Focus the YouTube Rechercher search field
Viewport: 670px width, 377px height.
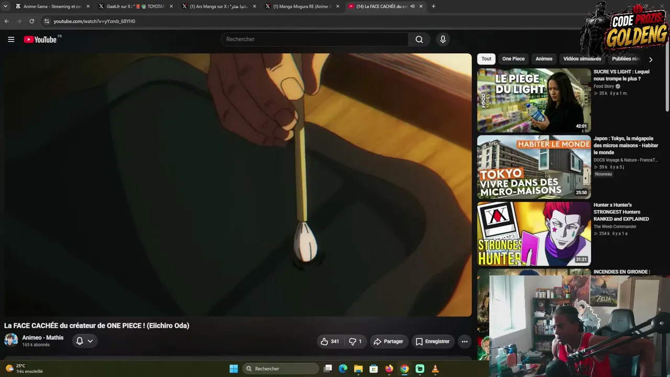tap(314, 39)
